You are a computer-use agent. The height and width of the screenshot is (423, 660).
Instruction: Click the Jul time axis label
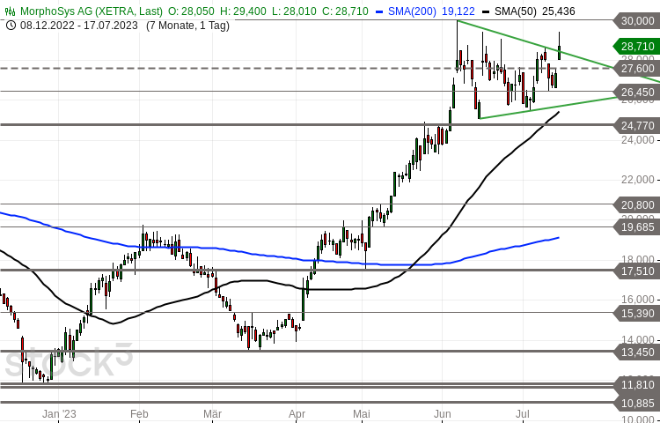pyautogui.click(x=523, y=413)
